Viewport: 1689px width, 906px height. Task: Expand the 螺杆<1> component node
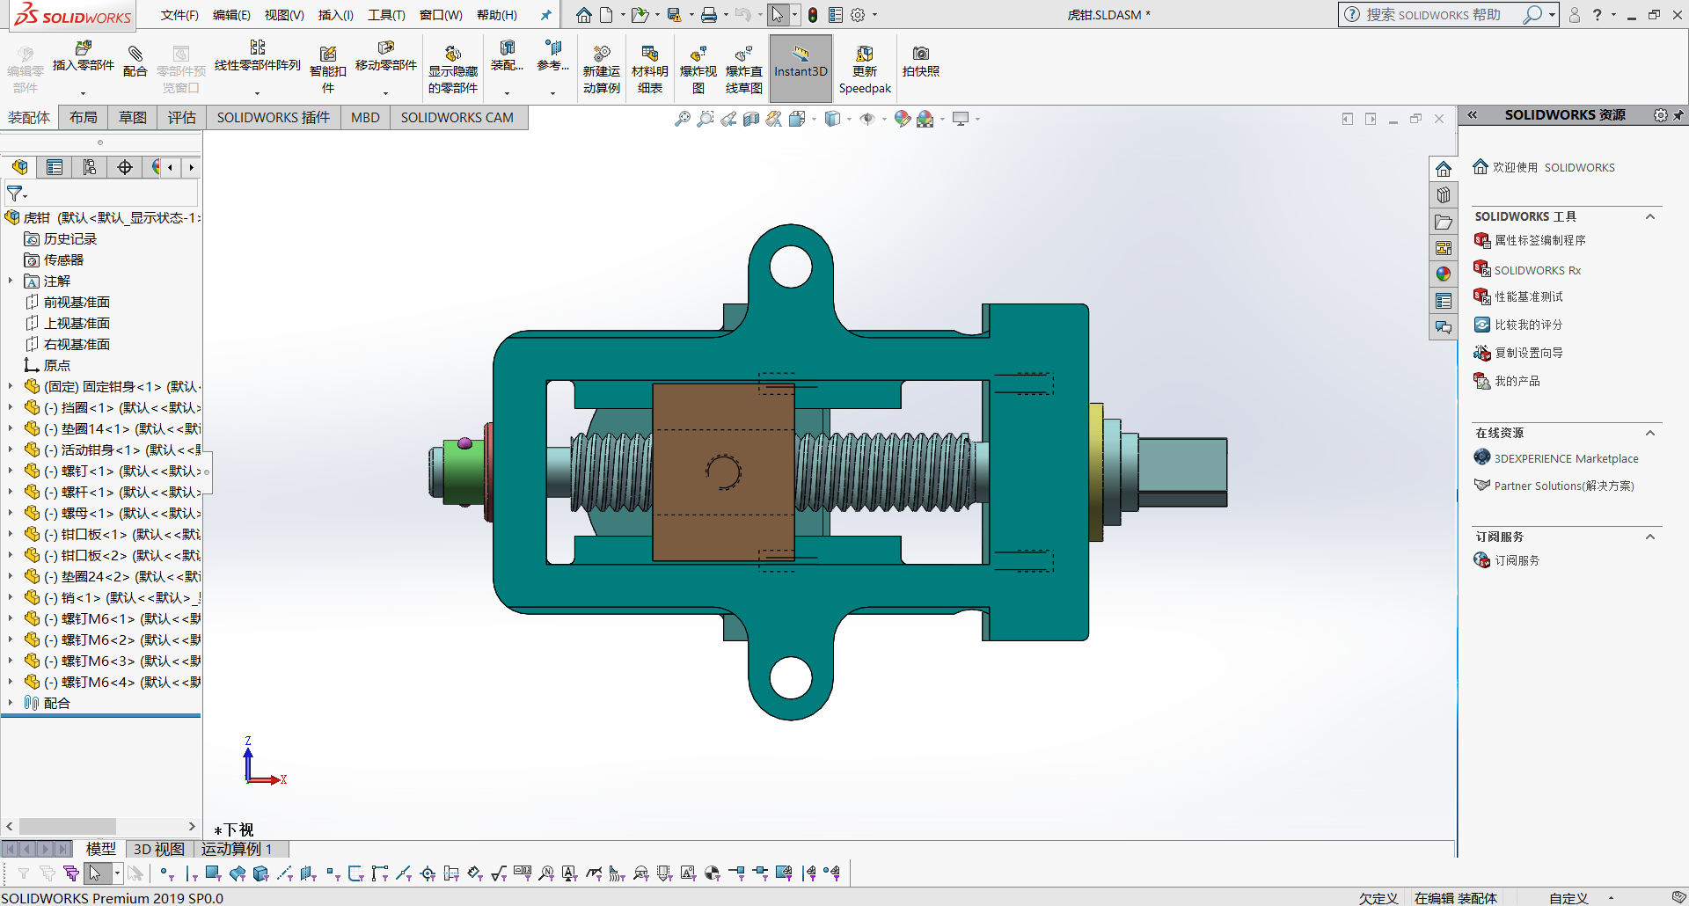click(11, 492)
